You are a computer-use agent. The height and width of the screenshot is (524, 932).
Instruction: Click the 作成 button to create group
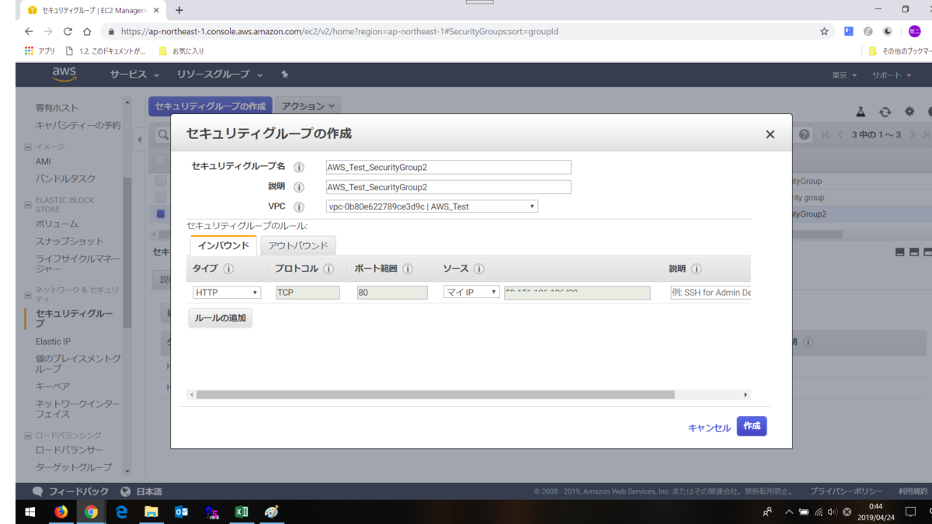750,426
